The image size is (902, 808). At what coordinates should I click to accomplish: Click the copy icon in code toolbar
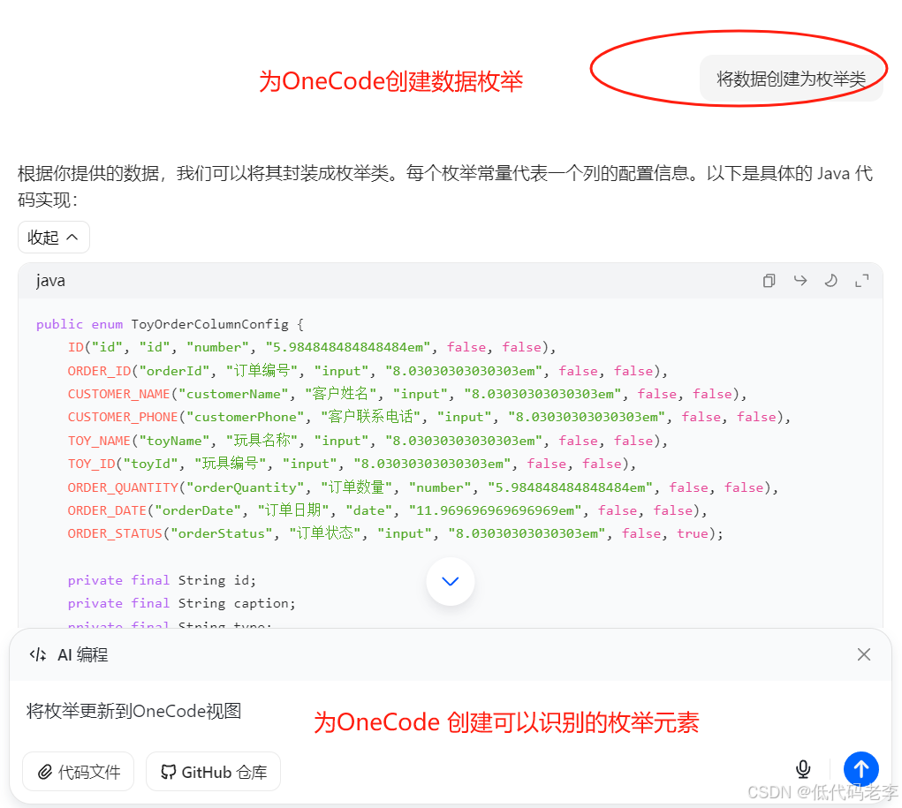[x=769, y=280]
